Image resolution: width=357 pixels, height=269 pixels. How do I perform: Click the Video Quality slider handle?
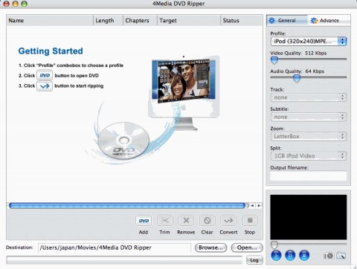point(274,60)
